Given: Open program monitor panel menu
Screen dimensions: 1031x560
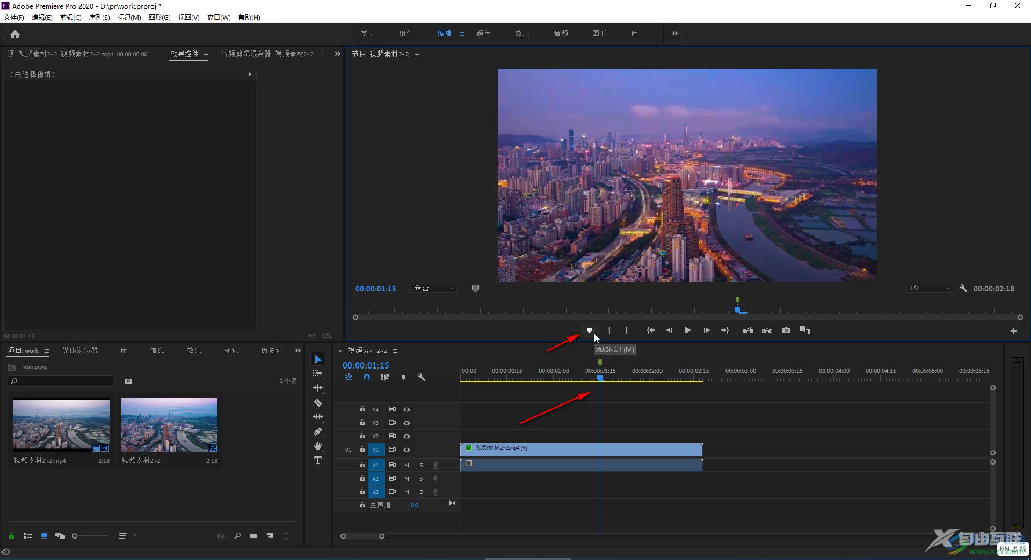Looking at the screenshot, I should click(417, 54).
